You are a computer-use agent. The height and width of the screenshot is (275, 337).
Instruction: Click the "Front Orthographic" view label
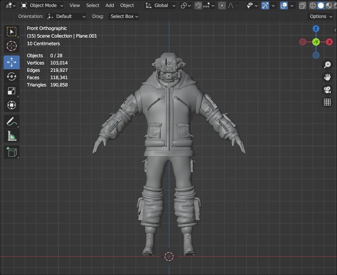point(47,28)
